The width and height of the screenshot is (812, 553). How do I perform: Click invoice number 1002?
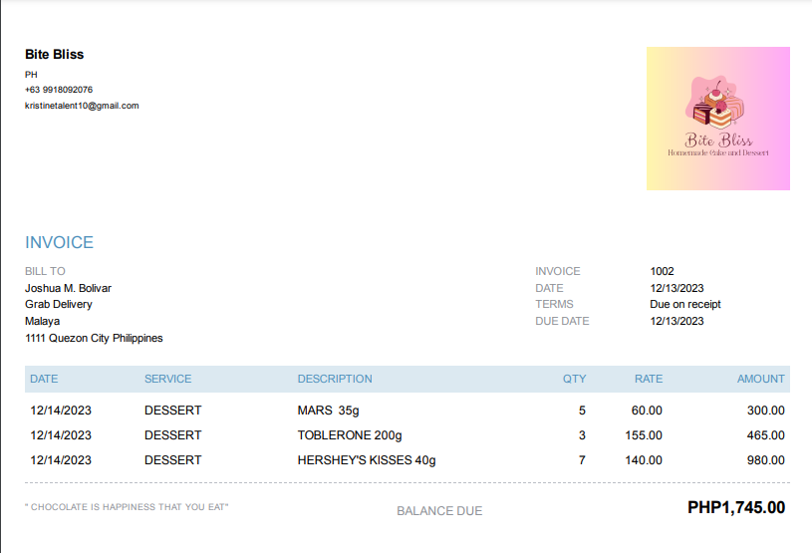point(662,271)
